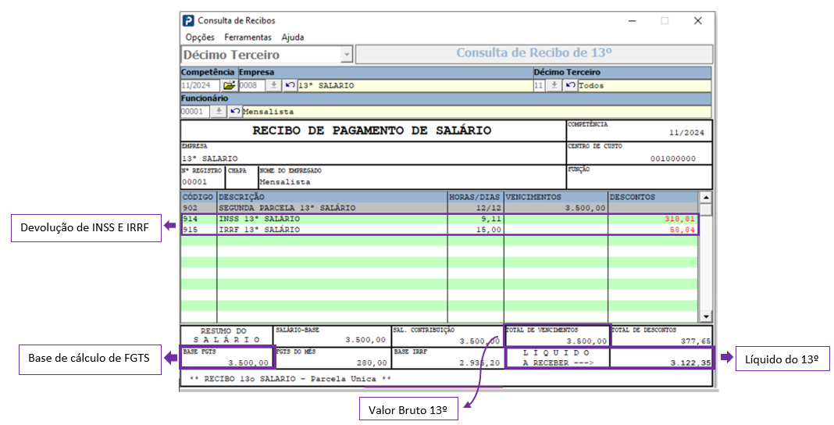Open the Opções menu
The height and width of the screenshot is (425, 834).
click(x=200, y=37)
